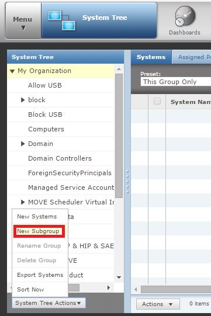
Task: Switch to the Systems tab
Action: pos(151,57)
